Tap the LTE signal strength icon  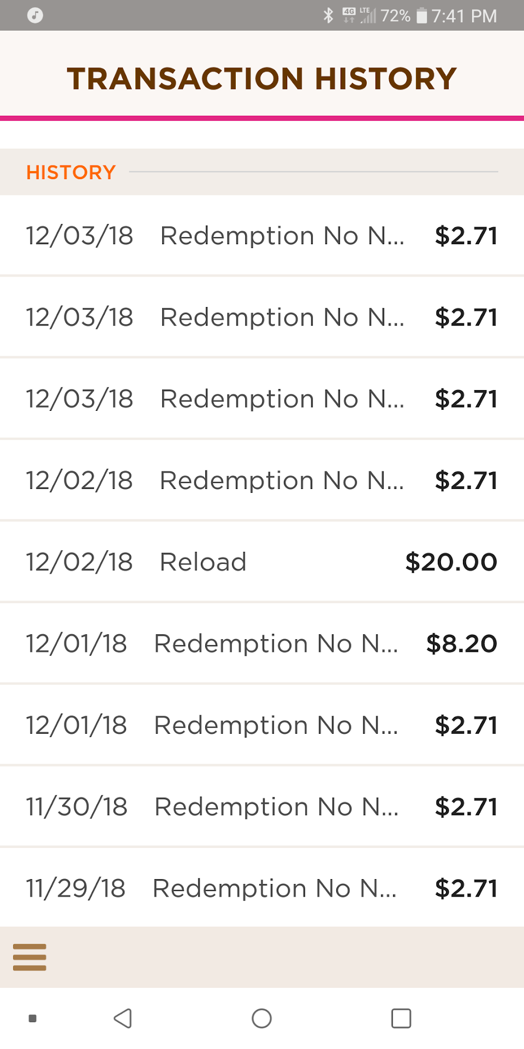(x=368, y=15)
